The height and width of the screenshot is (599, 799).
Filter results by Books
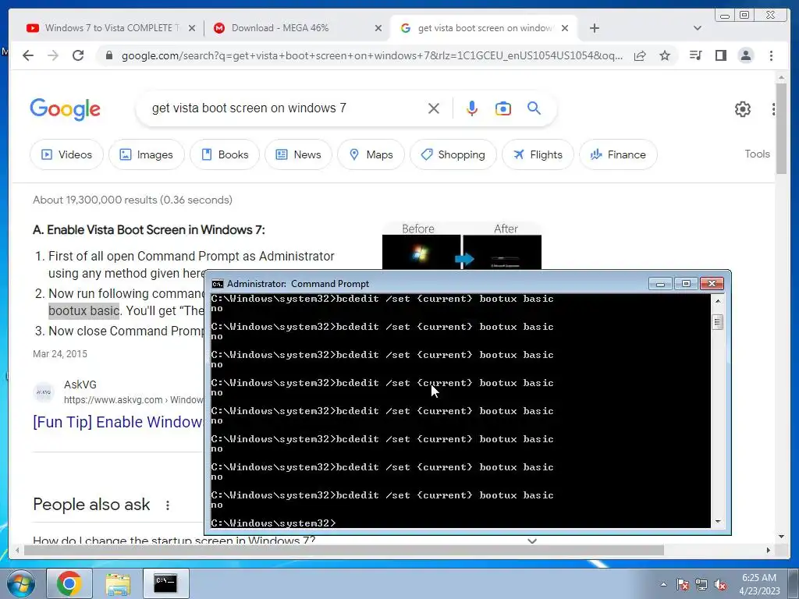(225, 154)
